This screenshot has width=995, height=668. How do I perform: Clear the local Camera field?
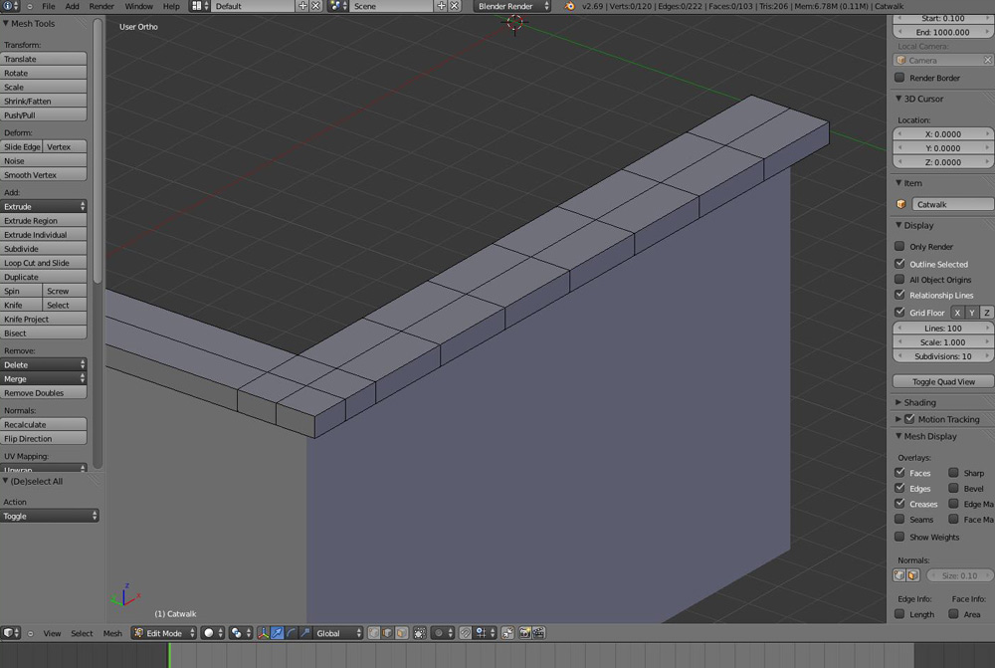tap(987, 61)
